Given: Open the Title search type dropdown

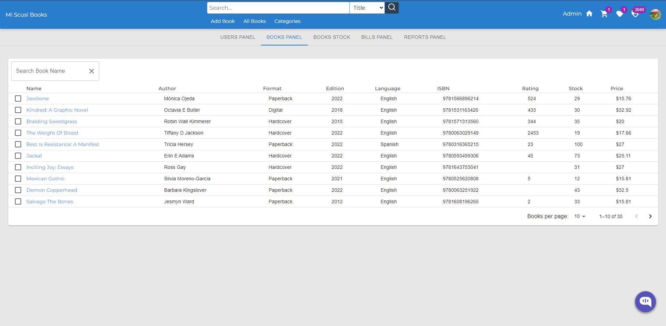Looking at the screenshot, I should click(367, 8).
